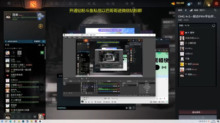Open the 游廊 (Arcade) tab
Screen dimensions: 220x123
point(130,4)
